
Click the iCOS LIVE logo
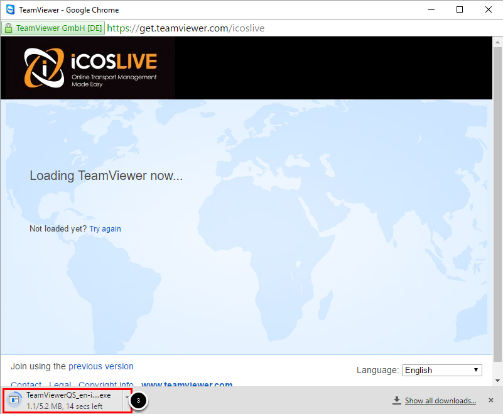[x=90, y=68]
